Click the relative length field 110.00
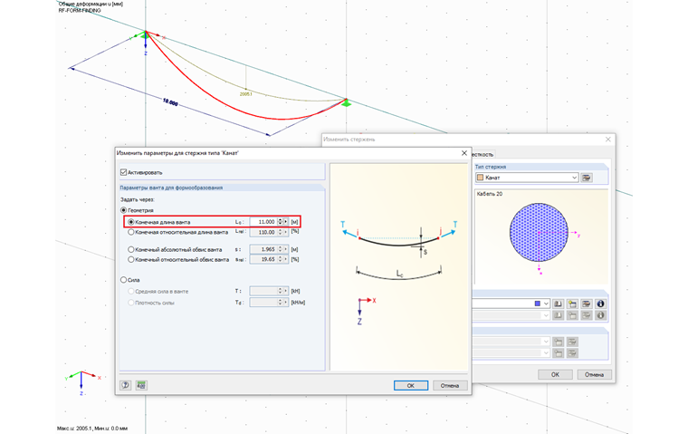 (x=263, y=232)
